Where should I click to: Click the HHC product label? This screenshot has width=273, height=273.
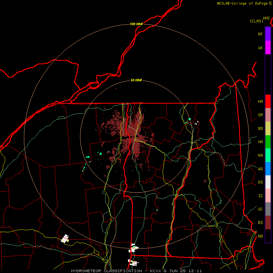pos(267,18)
